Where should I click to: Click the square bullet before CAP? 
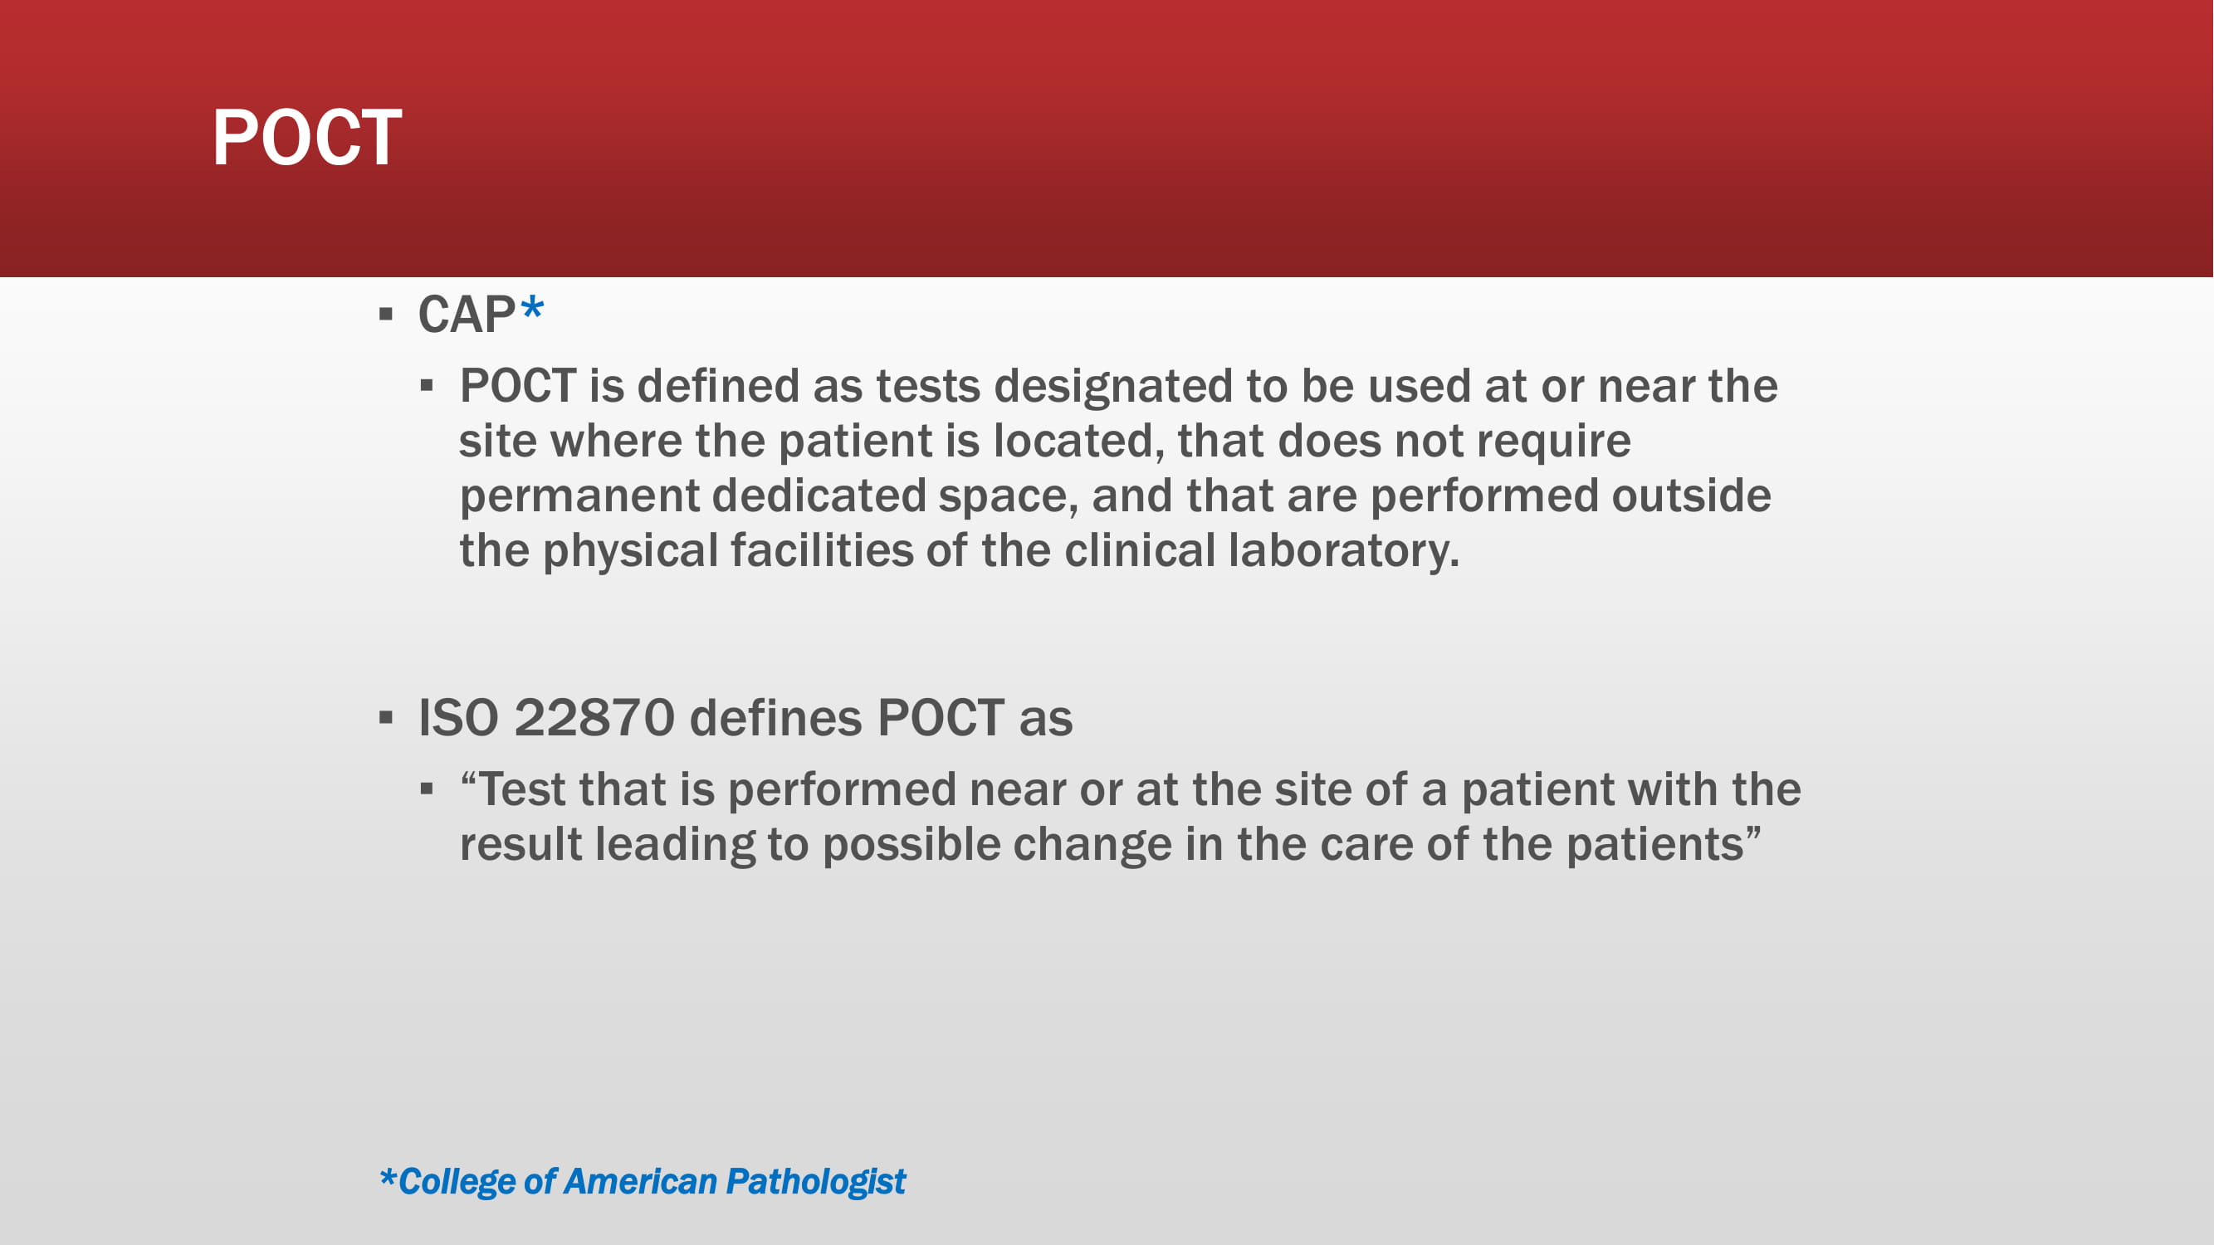[386, 315]
